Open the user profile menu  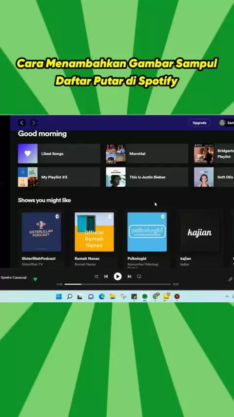tap(226, 123)
